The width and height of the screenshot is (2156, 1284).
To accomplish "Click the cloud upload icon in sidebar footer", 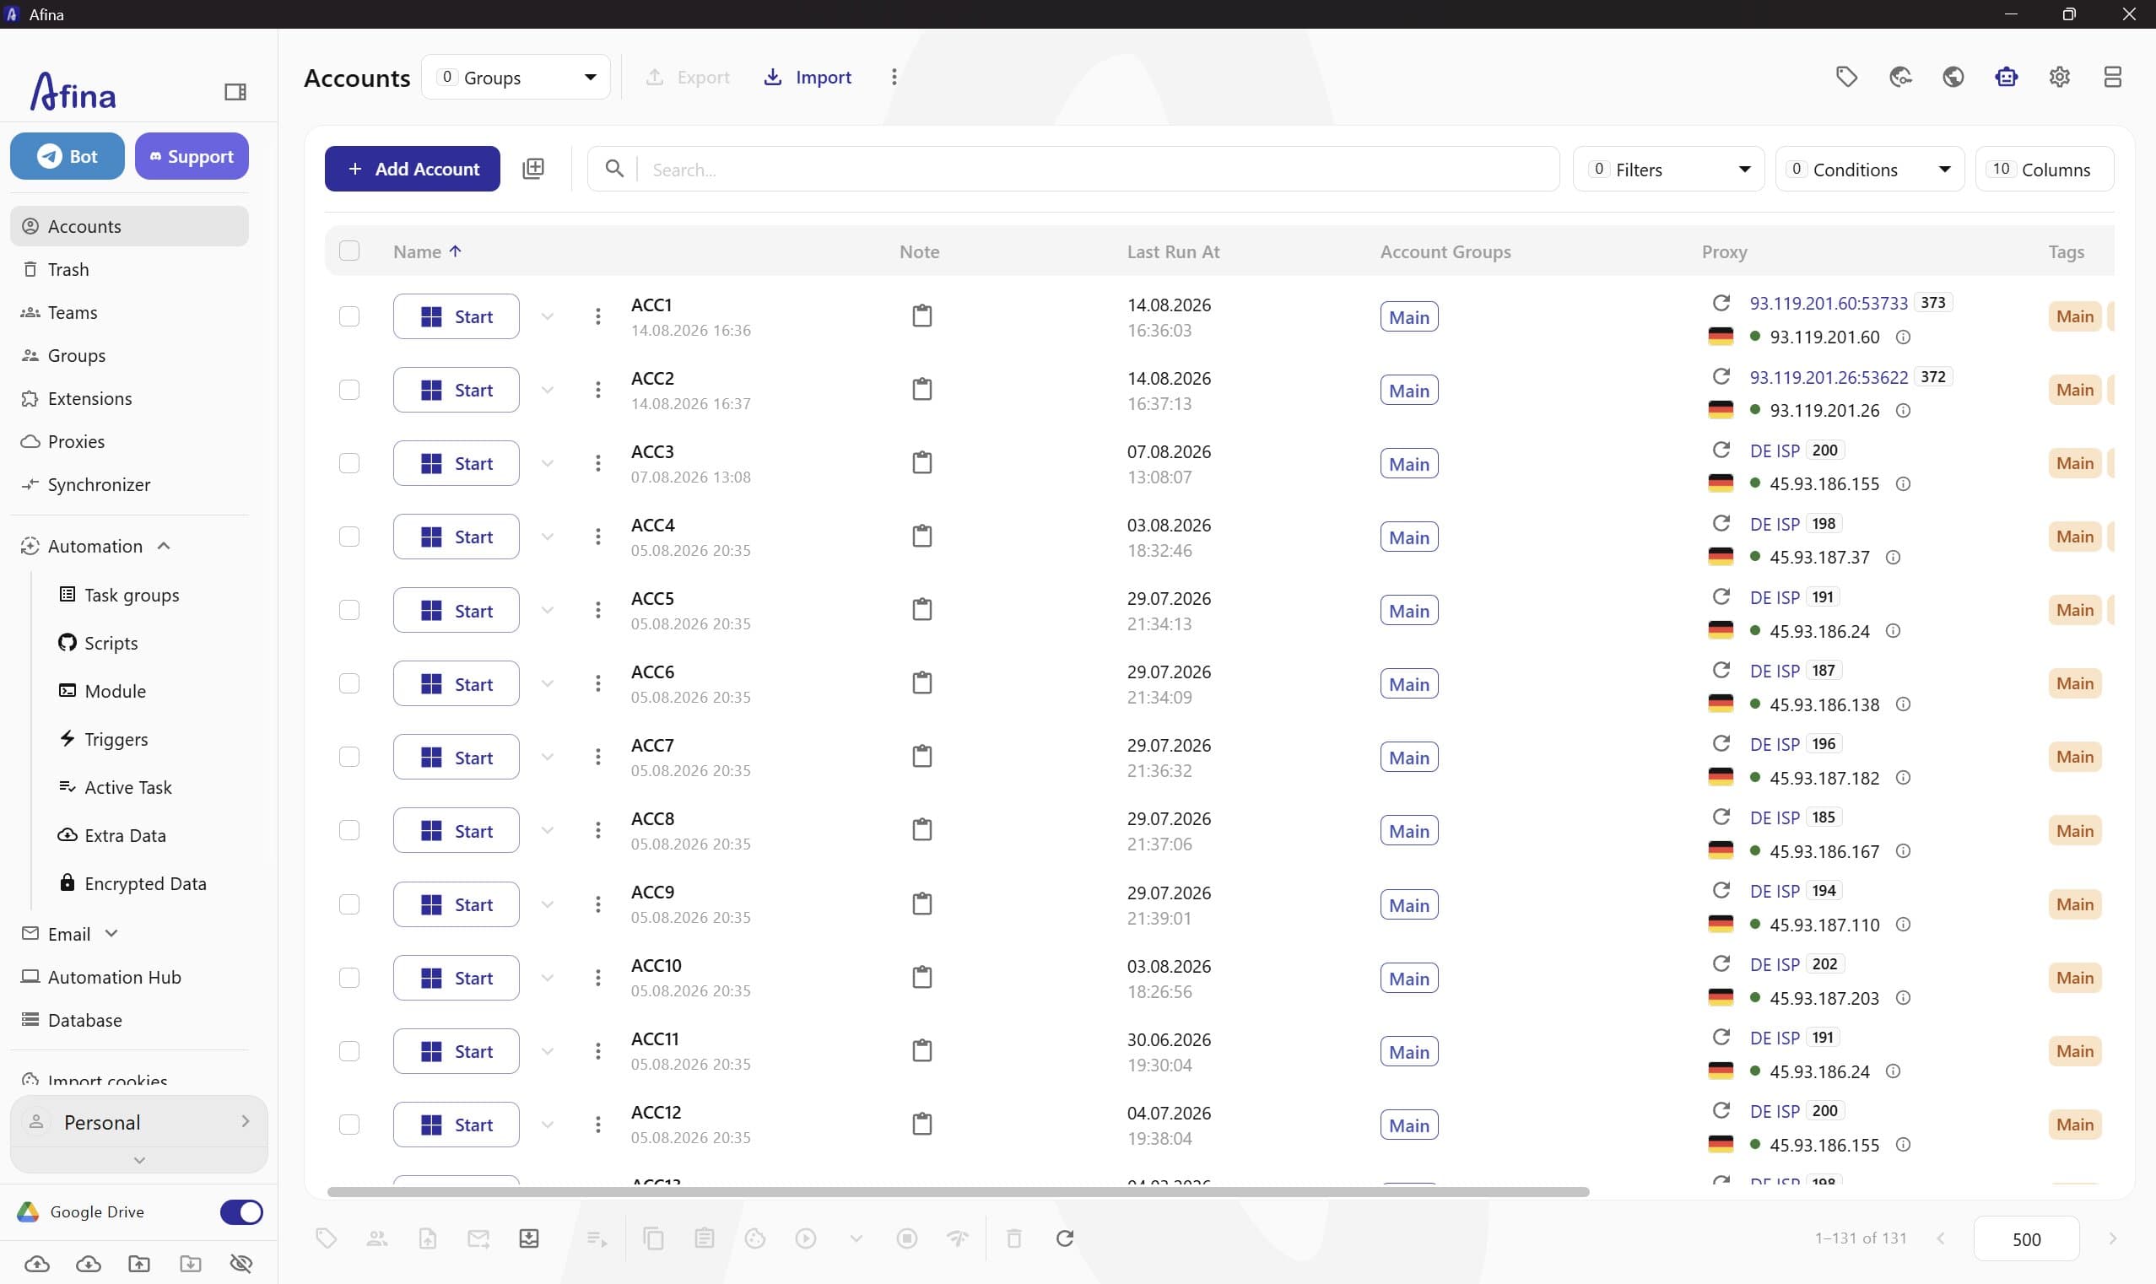I will pyautogui.click(x=36, y=1264).
